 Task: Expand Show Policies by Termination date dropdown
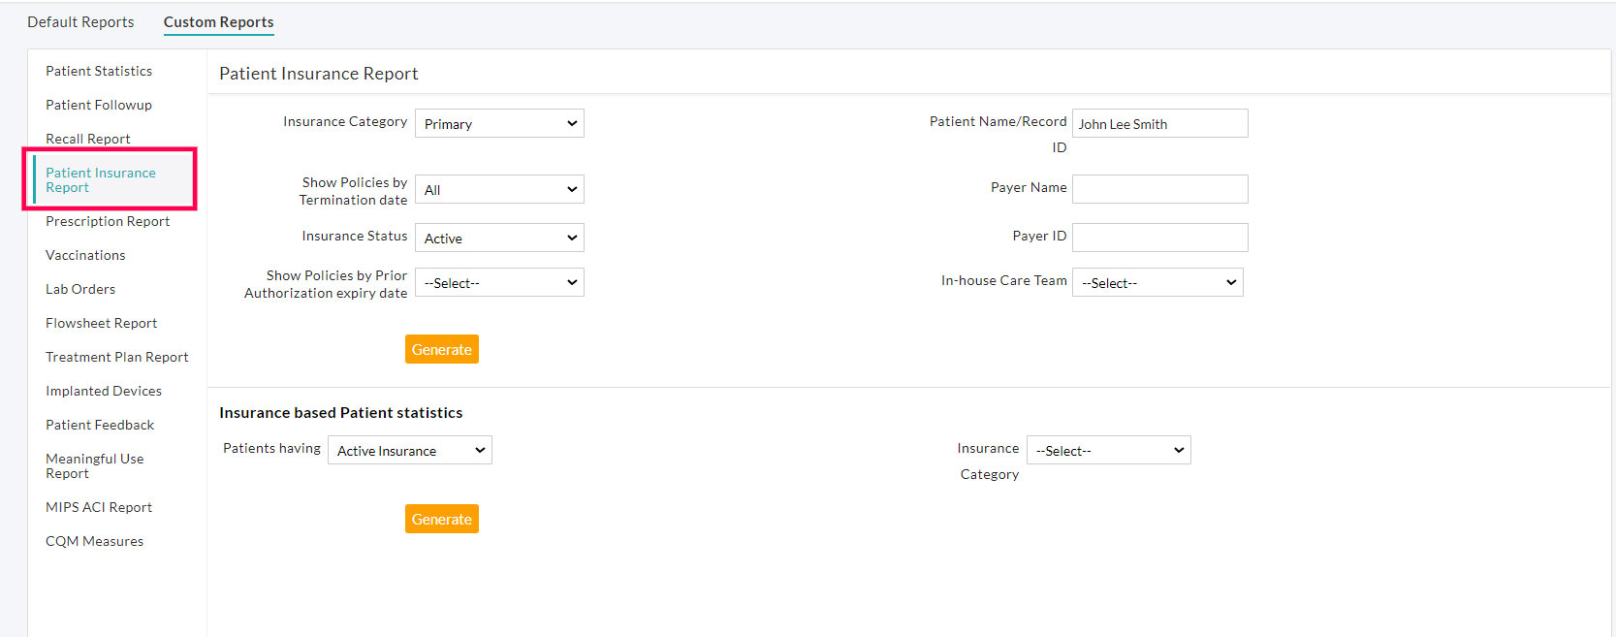[x=499, y=190]
